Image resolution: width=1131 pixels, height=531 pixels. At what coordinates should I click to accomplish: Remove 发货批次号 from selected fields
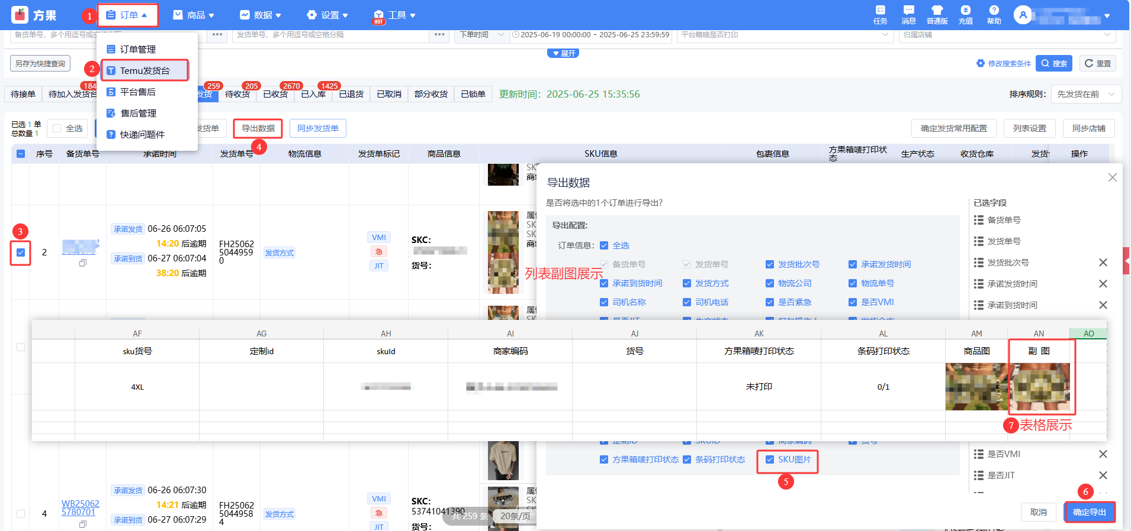click(1103, 263)
